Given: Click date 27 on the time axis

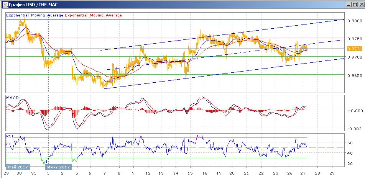Looking at the screenshot, I should pos(303,173).
